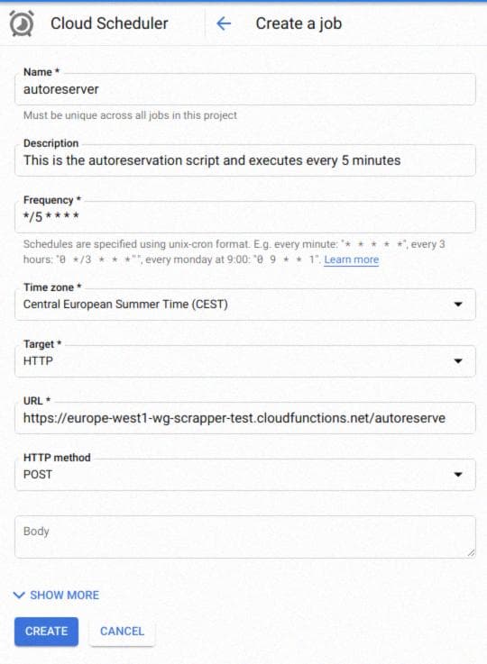Click the Target dropdown arrow icon

458,361
